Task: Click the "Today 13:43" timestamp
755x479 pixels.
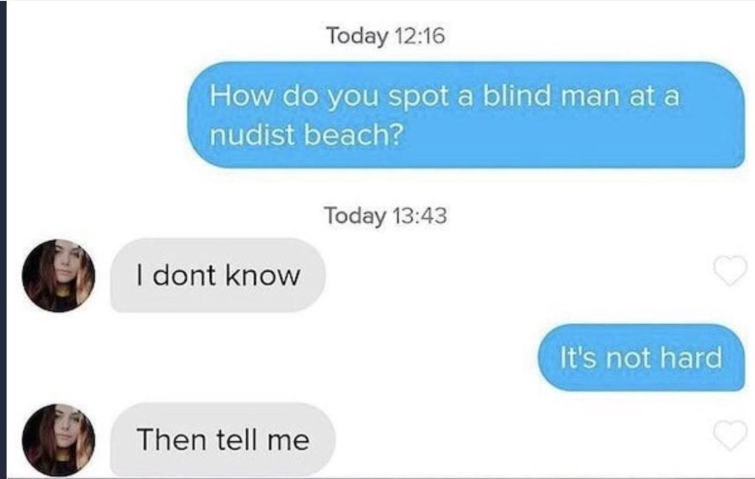Action: (385, 216)
